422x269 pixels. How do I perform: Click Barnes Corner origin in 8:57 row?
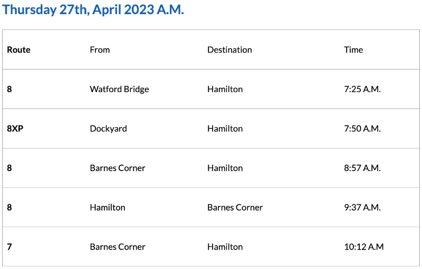[118, 168]
